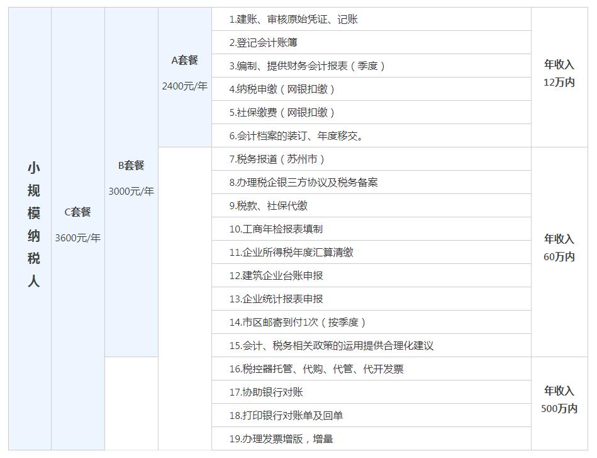Select the 年收入60万内 cell
597x458 pixels.
pyautogui.click(x=559, y=252)
